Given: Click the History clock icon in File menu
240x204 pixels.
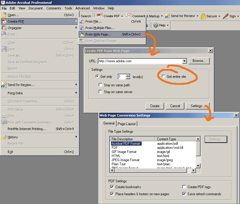Looking at the screenshot, I should pos(4,137).
